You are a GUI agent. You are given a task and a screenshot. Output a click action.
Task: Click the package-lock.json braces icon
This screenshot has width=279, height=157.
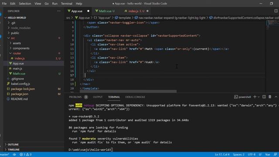(8, 89)
